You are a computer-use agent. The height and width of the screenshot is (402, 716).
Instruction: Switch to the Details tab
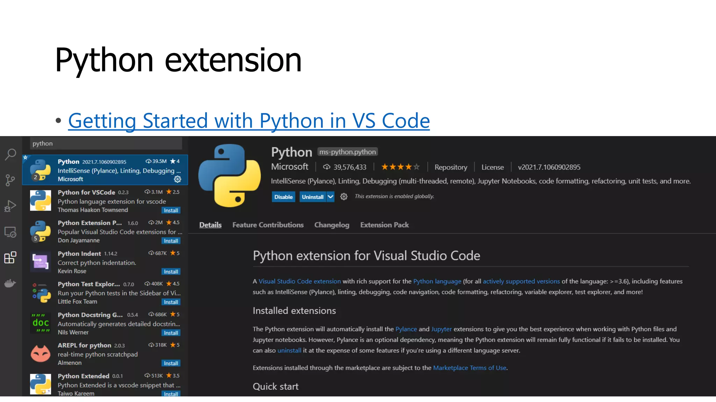click(x=210, y=225)
